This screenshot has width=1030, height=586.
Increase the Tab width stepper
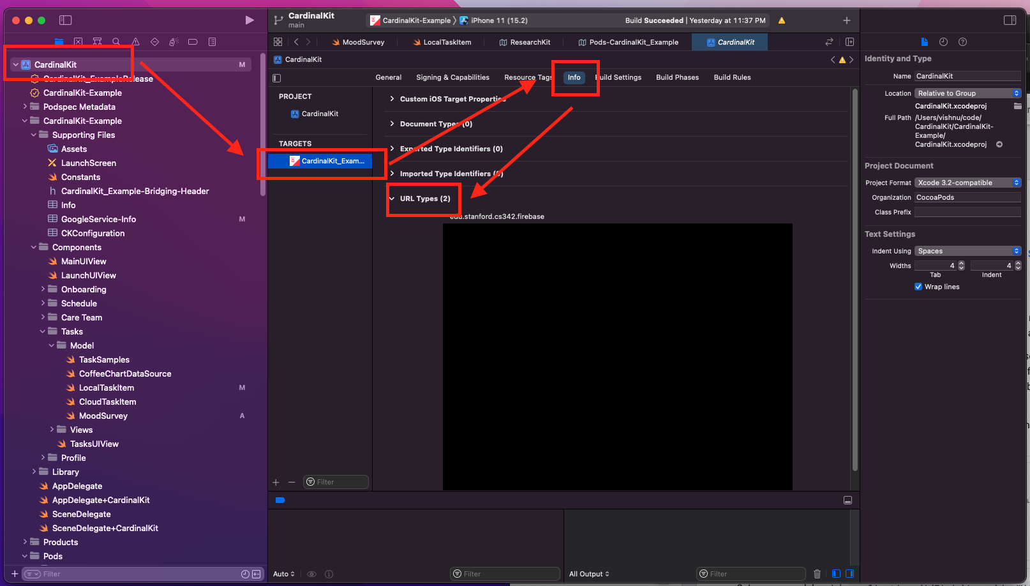[962, 263]
